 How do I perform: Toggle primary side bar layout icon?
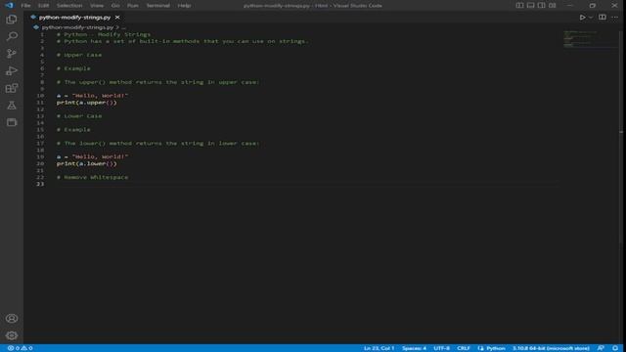click(519, 6)
